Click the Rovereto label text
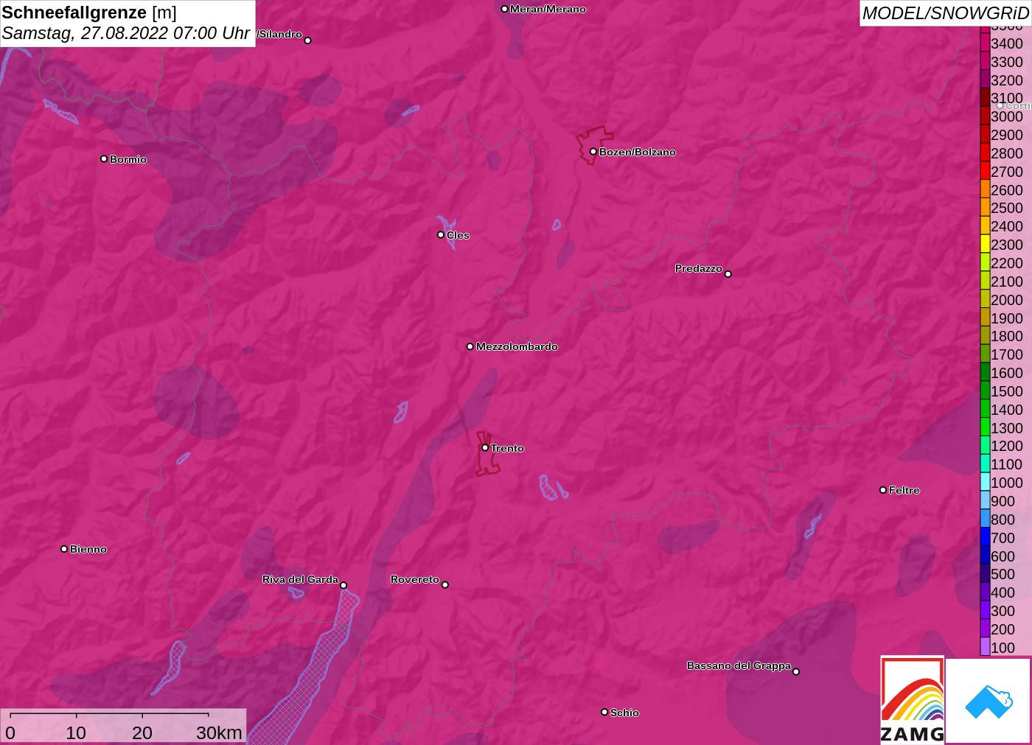Viewport: 1032px width, 745px height. coord(415,579)
